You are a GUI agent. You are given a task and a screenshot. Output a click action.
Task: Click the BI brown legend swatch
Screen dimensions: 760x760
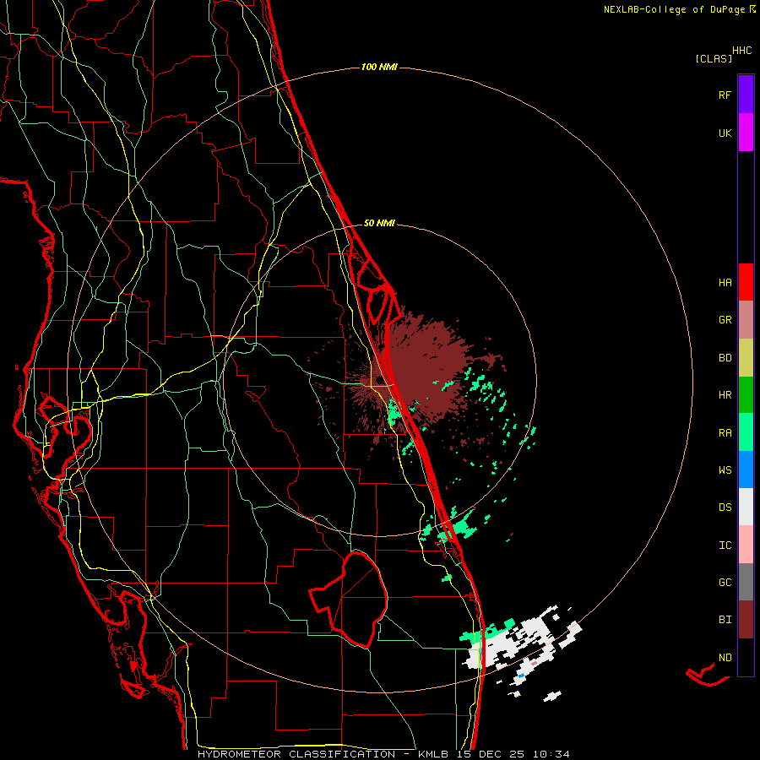(x=746, y=620)
